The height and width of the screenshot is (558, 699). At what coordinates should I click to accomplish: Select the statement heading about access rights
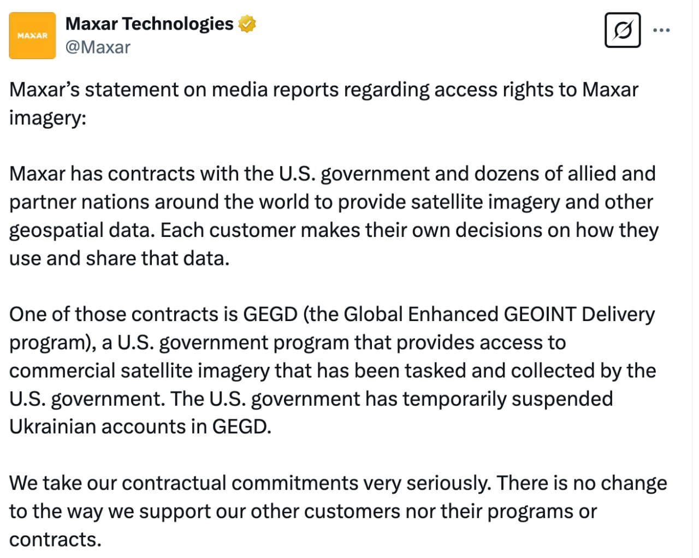pos(324,104)
